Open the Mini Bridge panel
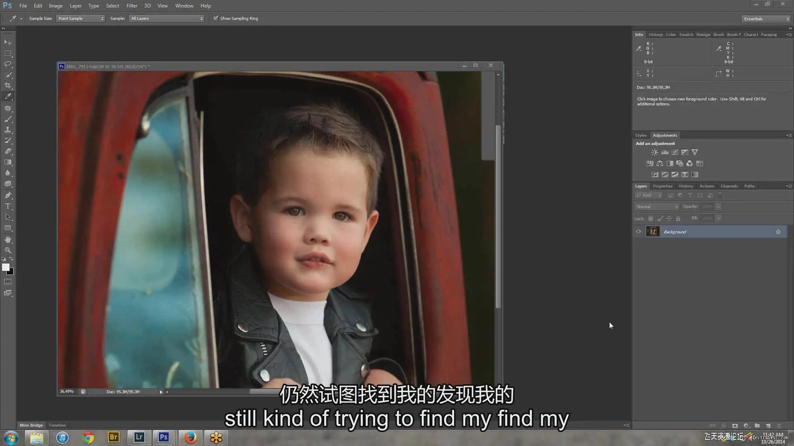The image size is (794, 446). [x=31, y=425]
